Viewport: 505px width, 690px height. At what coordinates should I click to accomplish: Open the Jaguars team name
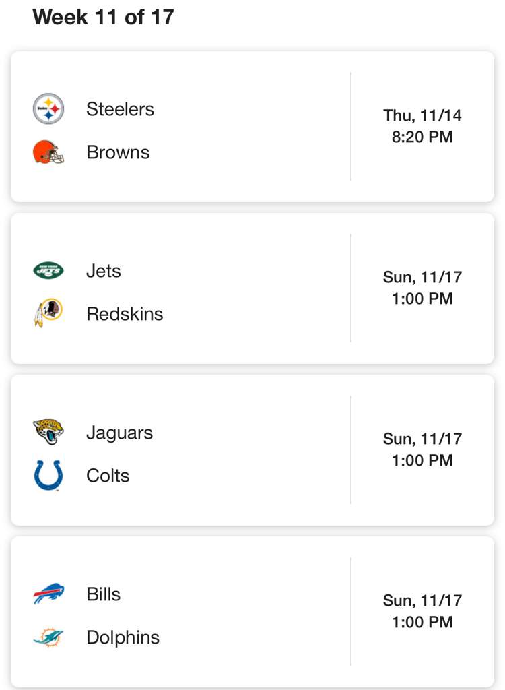(x=120, y=433)
